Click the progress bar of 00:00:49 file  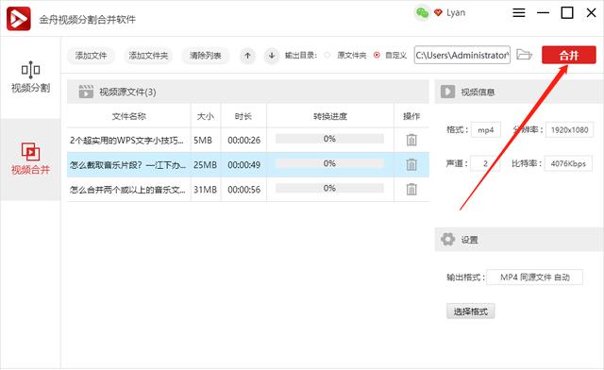coord(329,163)
